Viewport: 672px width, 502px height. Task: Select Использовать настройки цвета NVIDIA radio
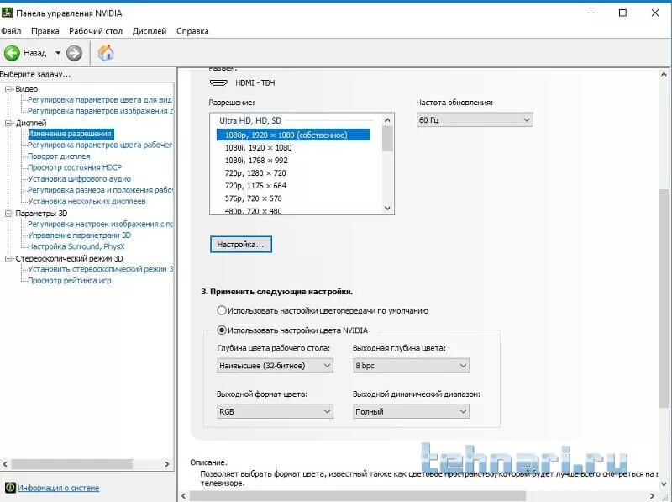222,330
